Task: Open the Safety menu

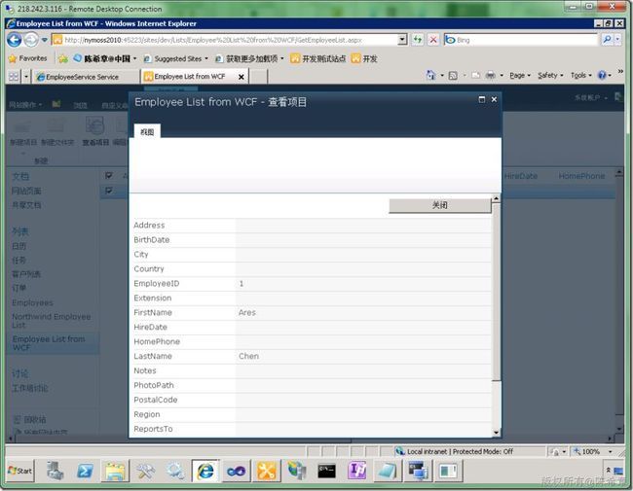Action: pos(550,76)
